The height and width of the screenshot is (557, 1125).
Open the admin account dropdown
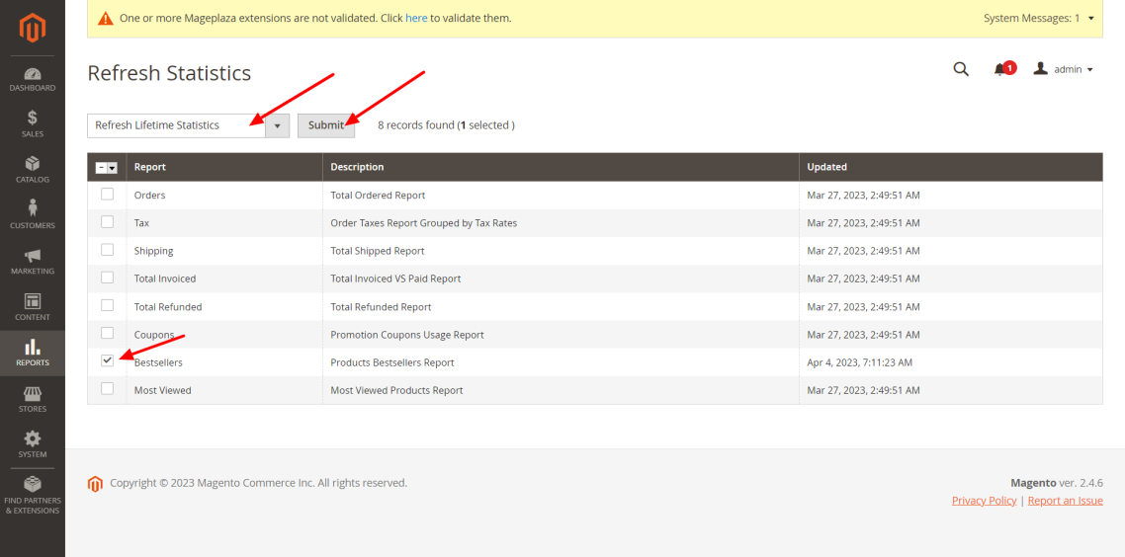(1064, 69)
